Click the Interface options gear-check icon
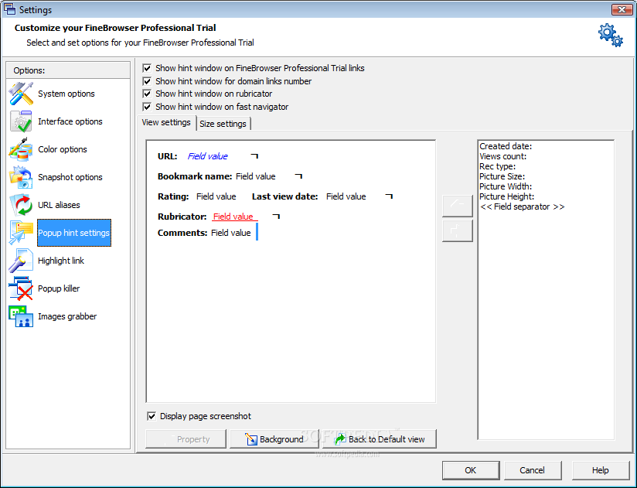This screenshot has width=637, height=488. 21,121
